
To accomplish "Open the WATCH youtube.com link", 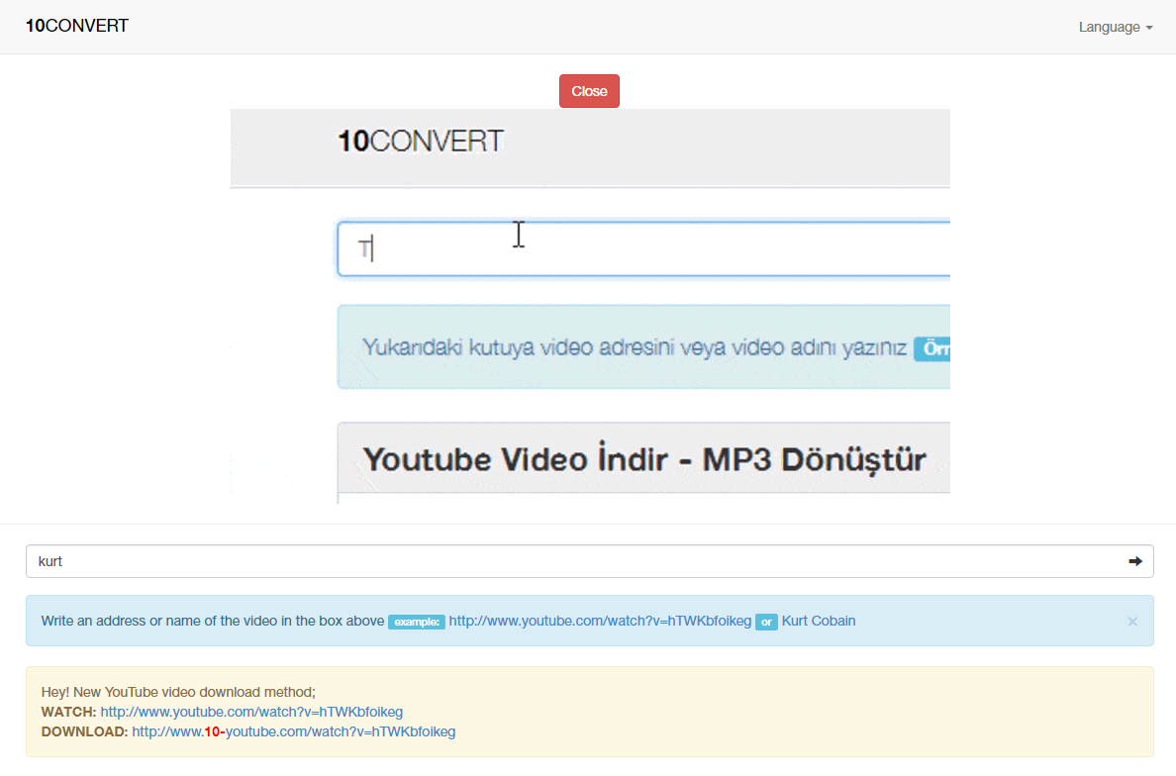I will pyautogui.click(x=251, y=712).
